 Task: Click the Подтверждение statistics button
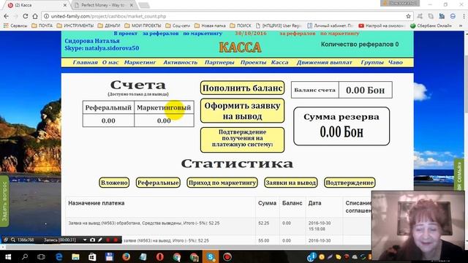(x=350, y=183)
